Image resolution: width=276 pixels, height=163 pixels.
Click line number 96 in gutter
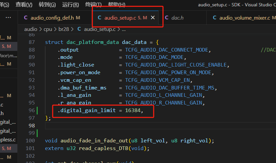tap(32, 110)
